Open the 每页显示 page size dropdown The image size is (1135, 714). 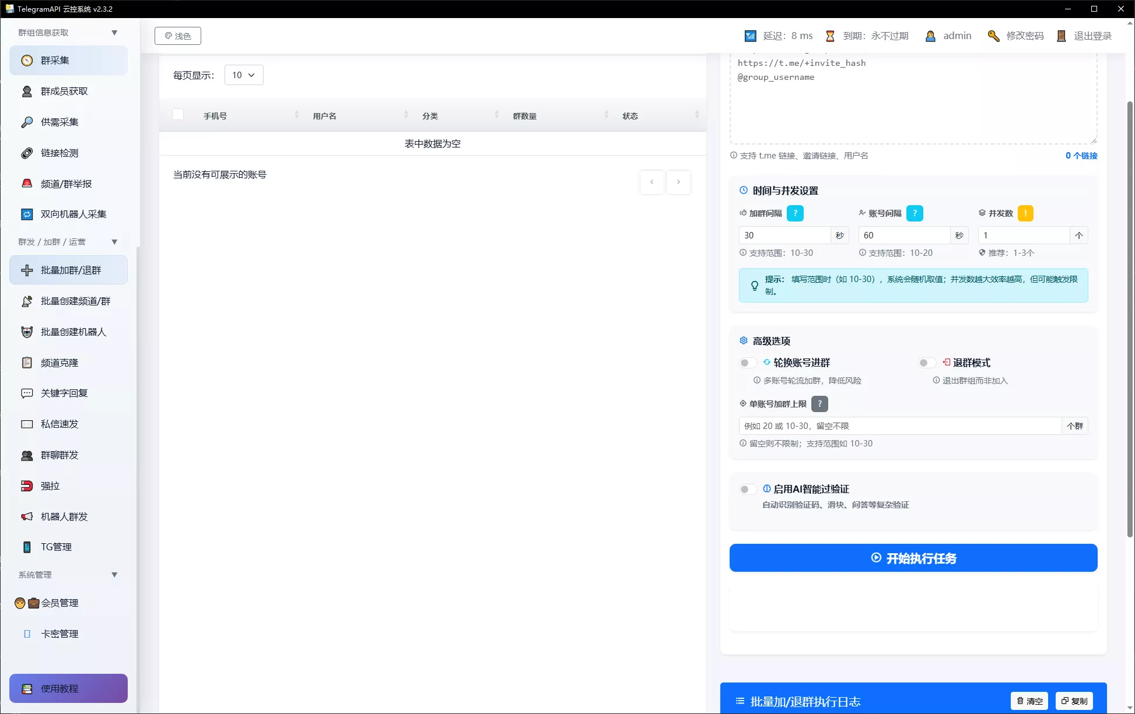(244, 75)
